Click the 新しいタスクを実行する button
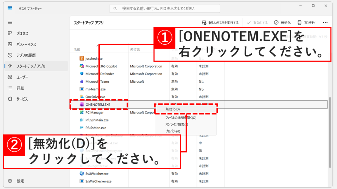The width and height of the screenshot is (337, 189). [x=221, y=22]
